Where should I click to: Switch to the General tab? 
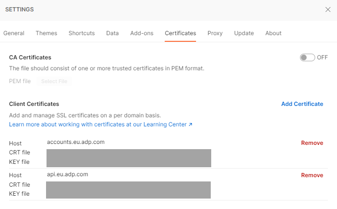pos(14,33)
